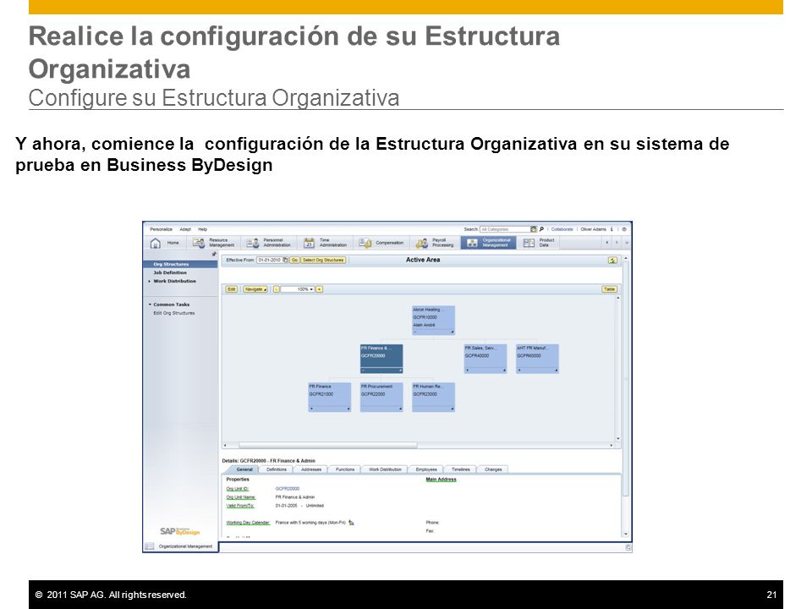Open the Navigate dropdown button
This screenshot has width=812, height=609.
click(x=255, y=289)
